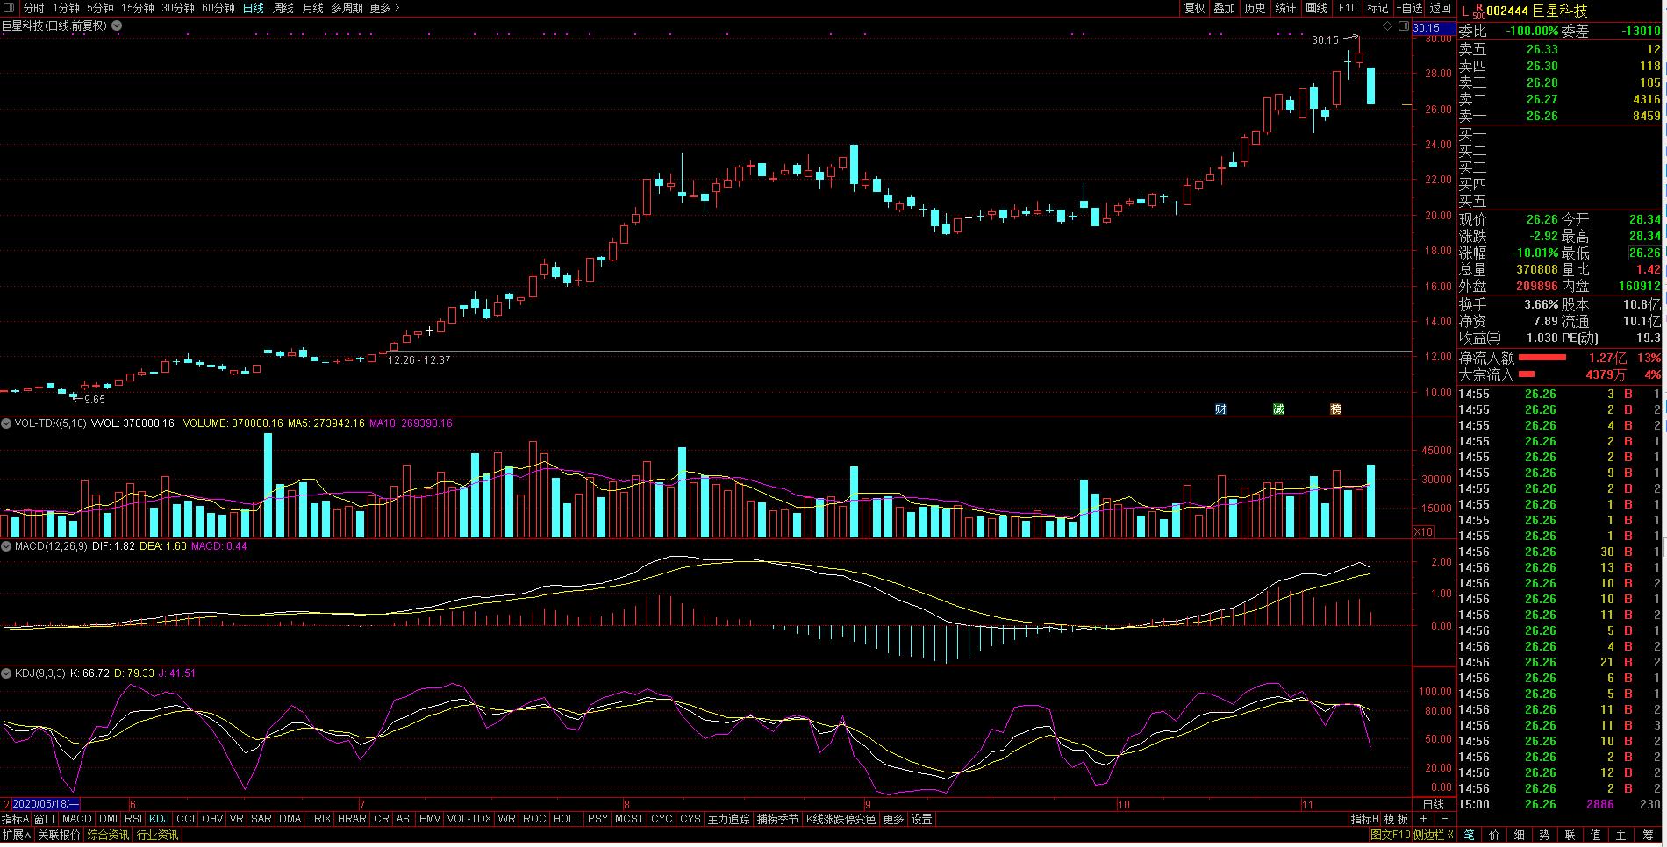Expand the KDJ indicator dropdown arrow
This screenshot has height=847, width=1667.
(x=6, y=673)
